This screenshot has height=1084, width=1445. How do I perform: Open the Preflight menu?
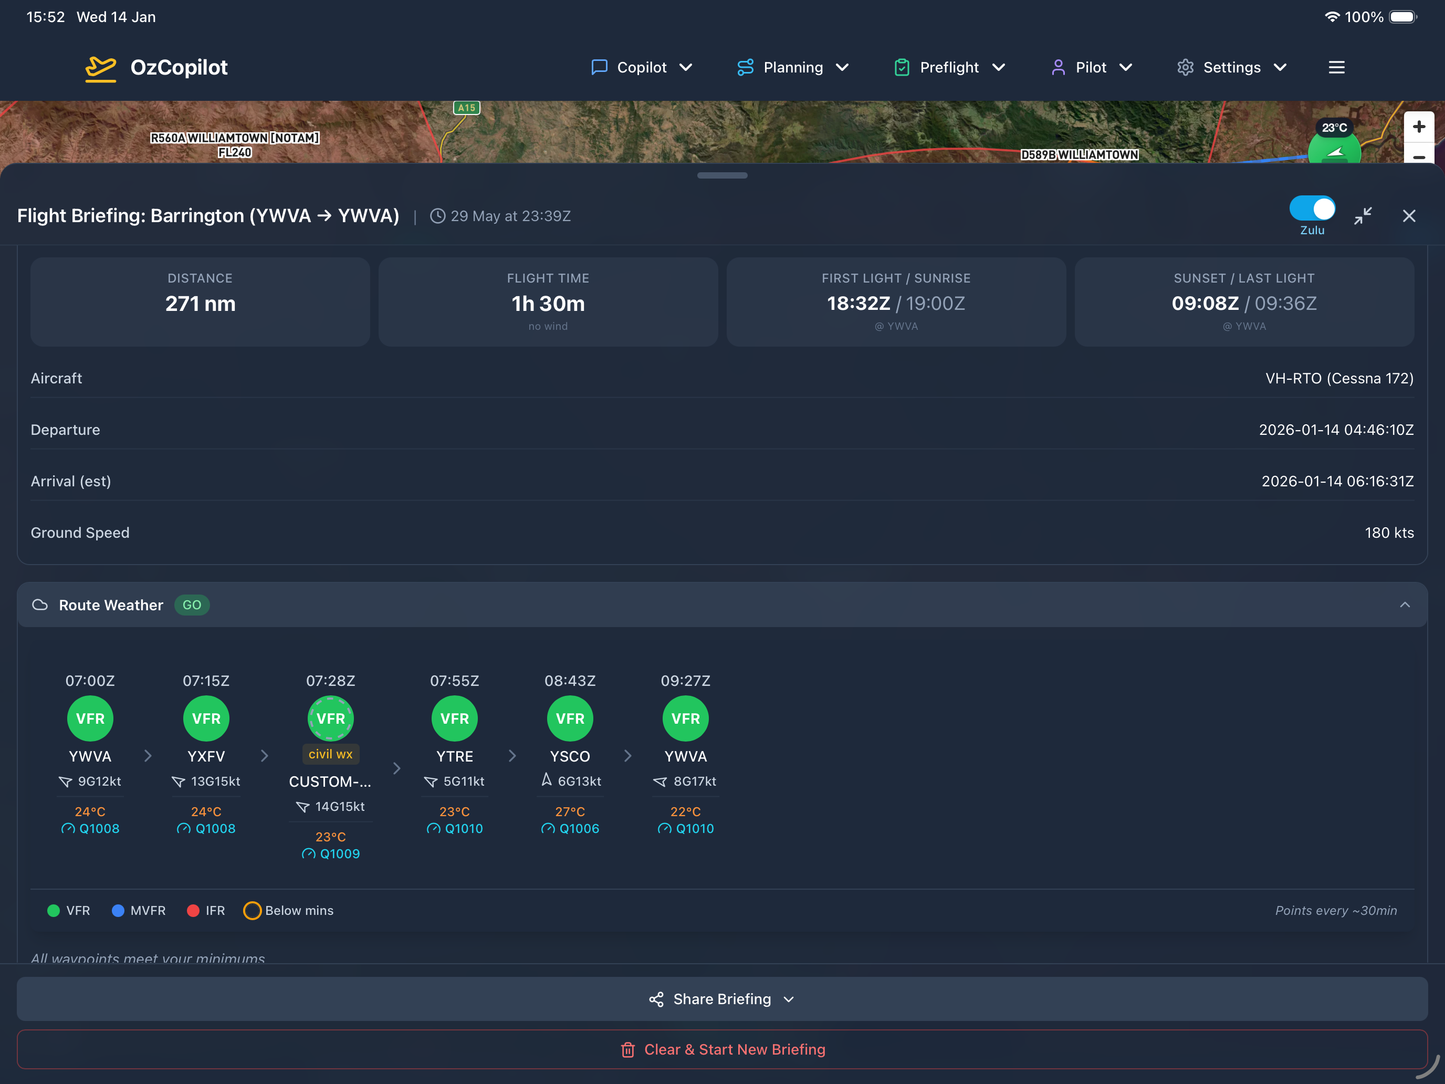[x=949, y=67]
